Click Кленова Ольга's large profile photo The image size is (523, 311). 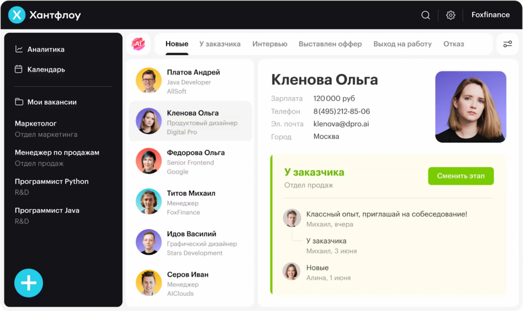[470, 107]
